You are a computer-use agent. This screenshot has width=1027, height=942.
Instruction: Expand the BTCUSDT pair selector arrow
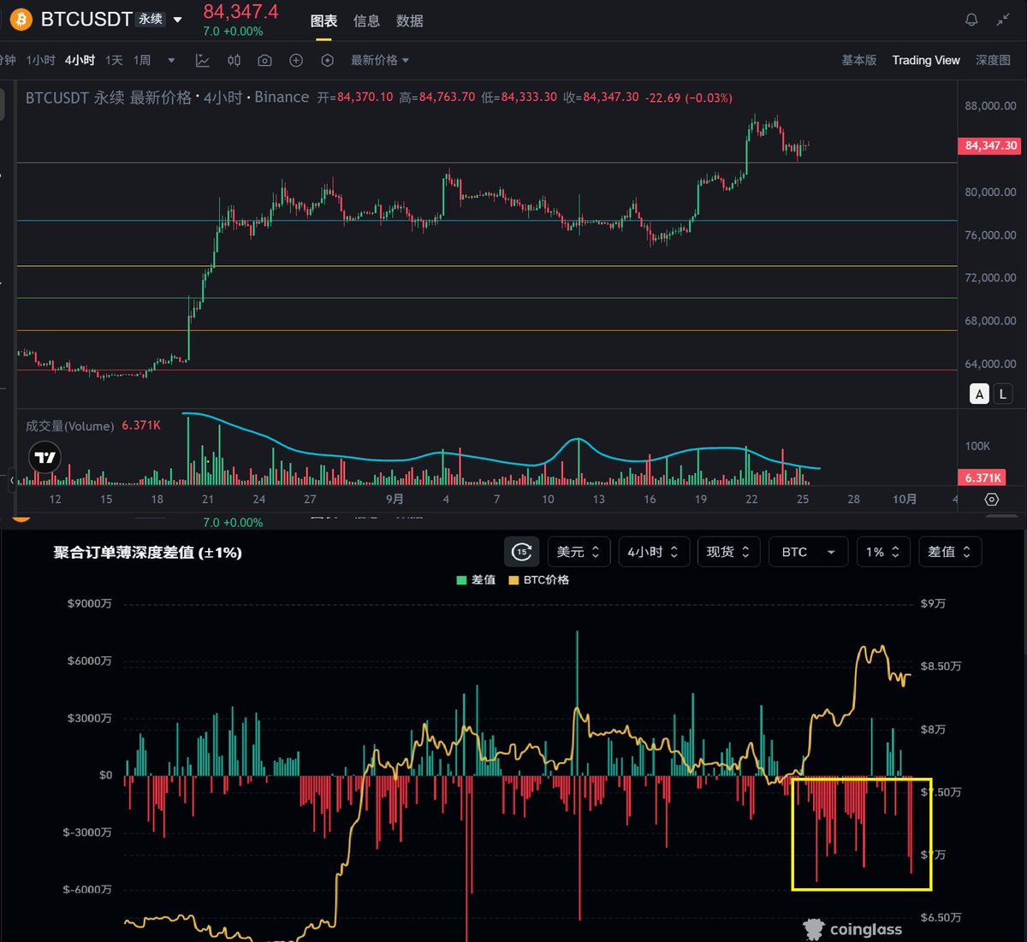click(178, 20)
